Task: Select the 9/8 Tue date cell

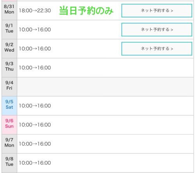Action: click(9, 163)
